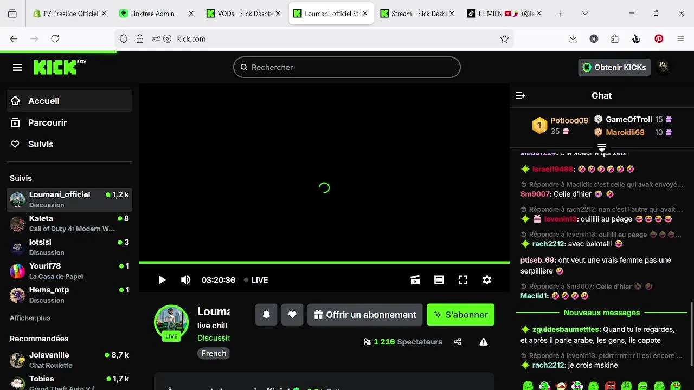This screenshot has width=694, height=390.
Task: Select lotsisi followed channel
Action: (69, 247)
